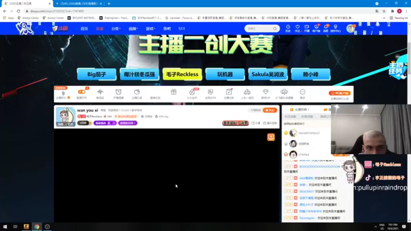
Task: Click the user avatar in the header
Action: pos(350,28)
